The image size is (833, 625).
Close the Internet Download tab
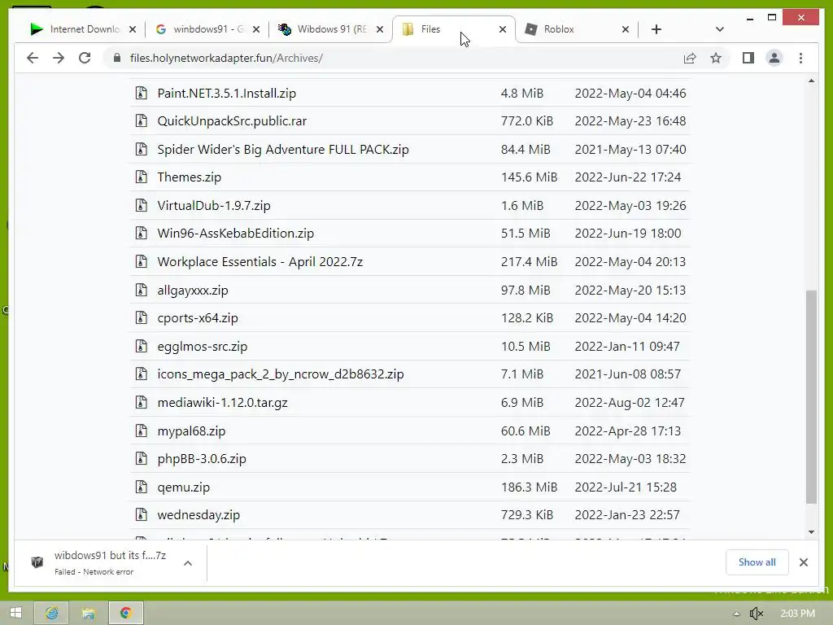[x=133, y=29]
